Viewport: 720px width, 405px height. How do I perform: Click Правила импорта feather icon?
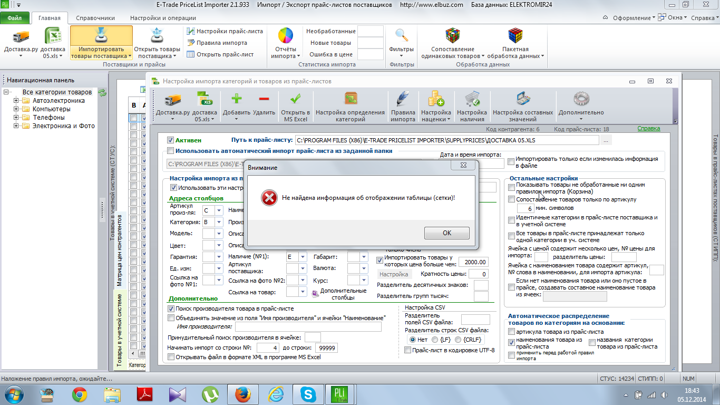click(403, 99)
